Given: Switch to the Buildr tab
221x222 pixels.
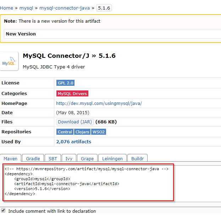Looking at the screenshot, I should 138,159.
